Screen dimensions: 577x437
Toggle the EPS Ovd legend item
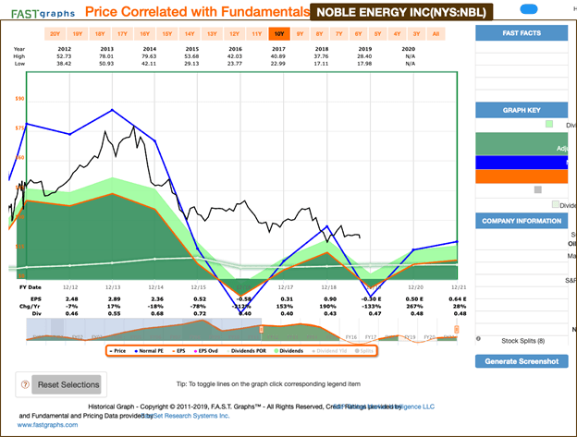(206, 351)
